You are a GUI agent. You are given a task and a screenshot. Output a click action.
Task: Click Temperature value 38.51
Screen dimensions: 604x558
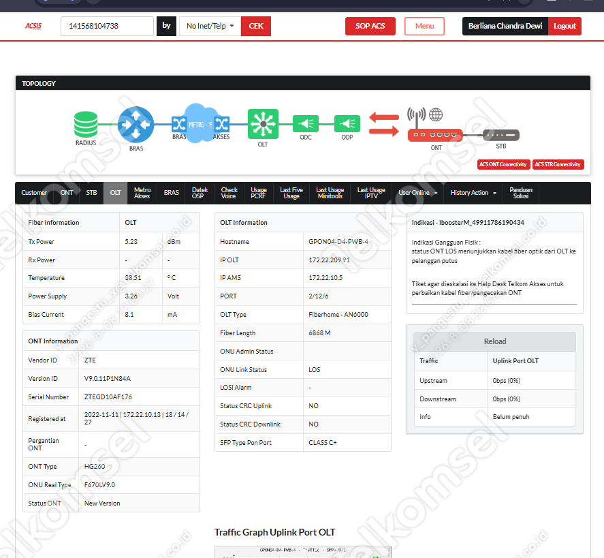133,278
